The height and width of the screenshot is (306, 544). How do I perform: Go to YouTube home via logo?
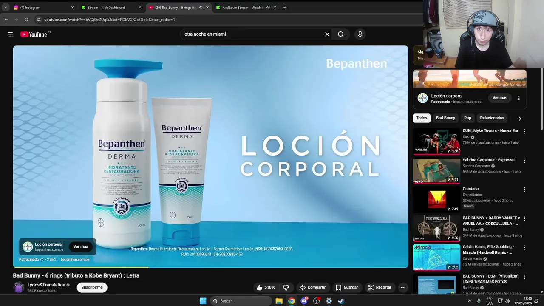[34, 34]
